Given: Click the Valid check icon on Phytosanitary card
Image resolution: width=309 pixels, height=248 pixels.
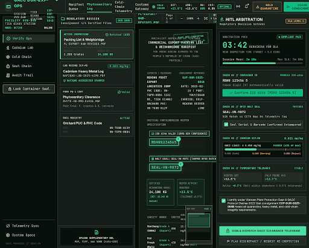Looking at the screenshot, I should click(119, 92).
